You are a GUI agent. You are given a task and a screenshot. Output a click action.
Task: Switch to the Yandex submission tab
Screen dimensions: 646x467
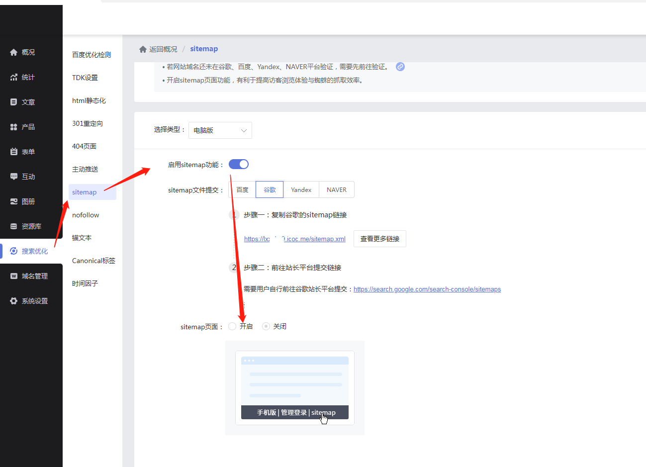click(301, 190)
